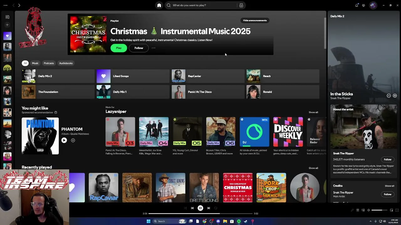
Task: Open Steam in the Windows taskbar
Action: [x=246, y=221]
